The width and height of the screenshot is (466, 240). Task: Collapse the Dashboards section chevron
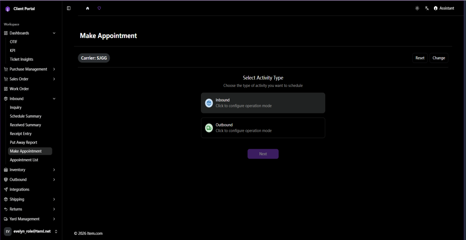click(54, 33)
